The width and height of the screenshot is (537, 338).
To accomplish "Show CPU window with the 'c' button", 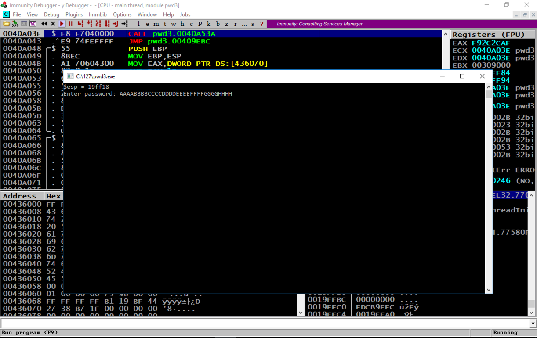I will [x=191, y=24].
